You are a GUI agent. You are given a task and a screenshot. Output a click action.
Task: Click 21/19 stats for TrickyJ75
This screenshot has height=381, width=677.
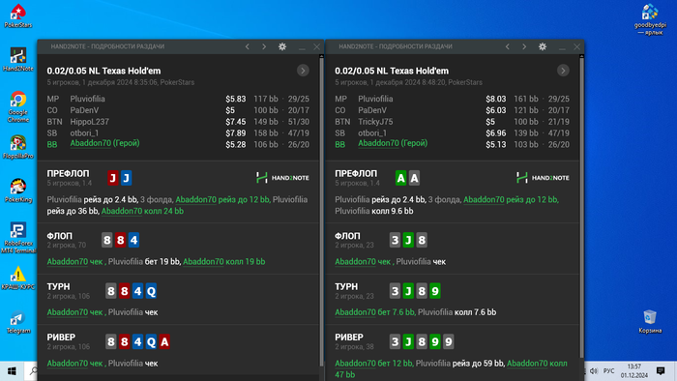point(559,122)
